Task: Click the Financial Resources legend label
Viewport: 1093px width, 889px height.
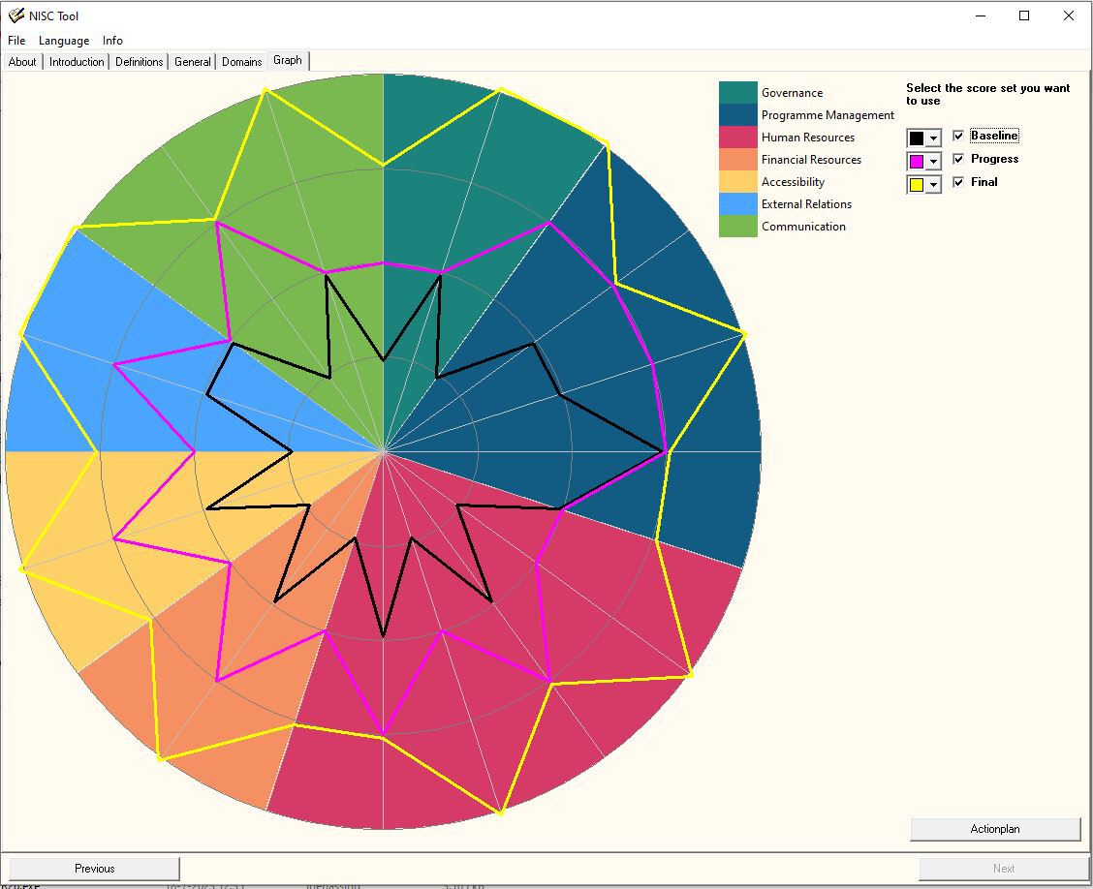Action: [811, 160]
